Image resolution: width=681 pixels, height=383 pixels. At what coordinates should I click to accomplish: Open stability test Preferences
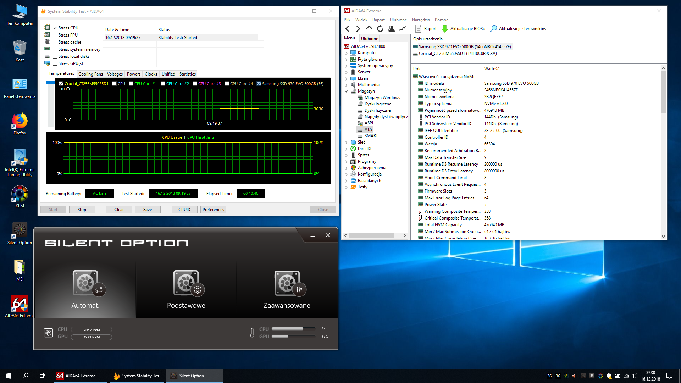click(x=213, y=210)
